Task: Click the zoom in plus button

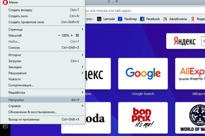Action: (72, 35)
